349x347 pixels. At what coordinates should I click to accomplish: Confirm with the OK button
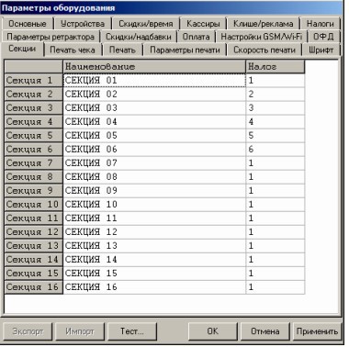click(x=213, y=331)
